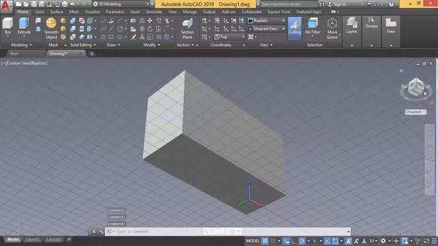This screenshot has width=438, height=246.
Task: Select the Erase tool in Modify panel
Action: 133,37
